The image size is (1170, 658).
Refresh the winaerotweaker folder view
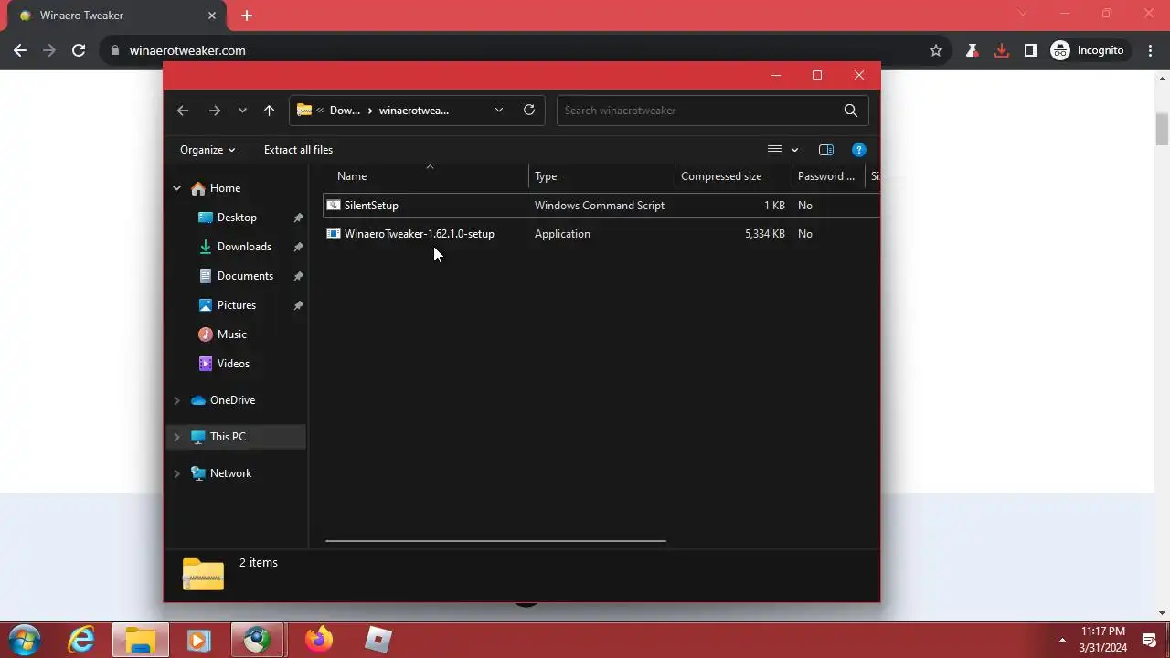point(528,111)
